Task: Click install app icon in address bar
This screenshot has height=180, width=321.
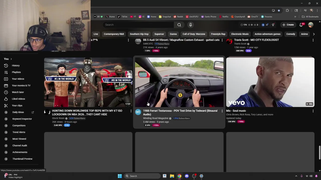Action: [x=273, y=10]
